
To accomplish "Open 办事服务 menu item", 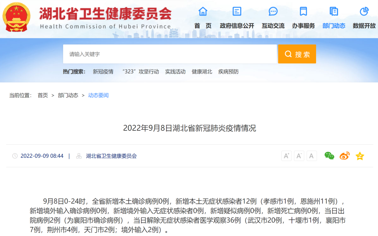I will [303, 26].
